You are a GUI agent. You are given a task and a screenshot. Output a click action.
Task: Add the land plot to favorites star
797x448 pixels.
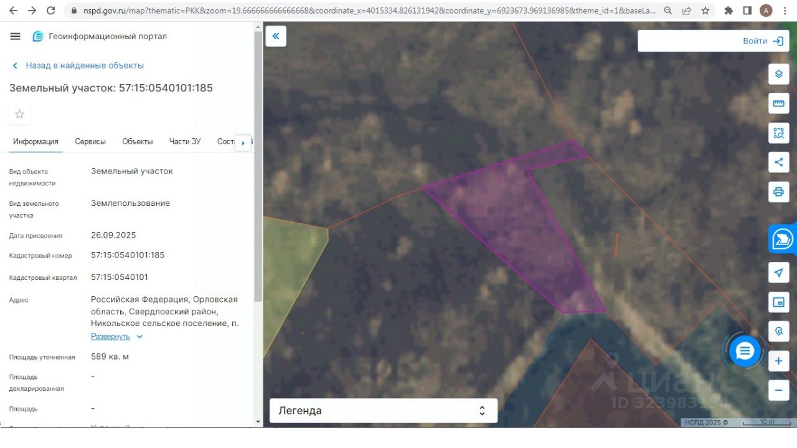coord(19,114)
